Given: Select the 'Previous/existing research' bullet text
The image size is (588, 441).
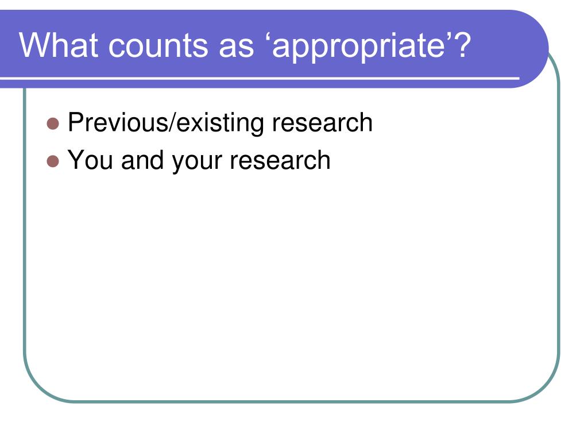Looking at the screenshot, I should pos(220,122).
